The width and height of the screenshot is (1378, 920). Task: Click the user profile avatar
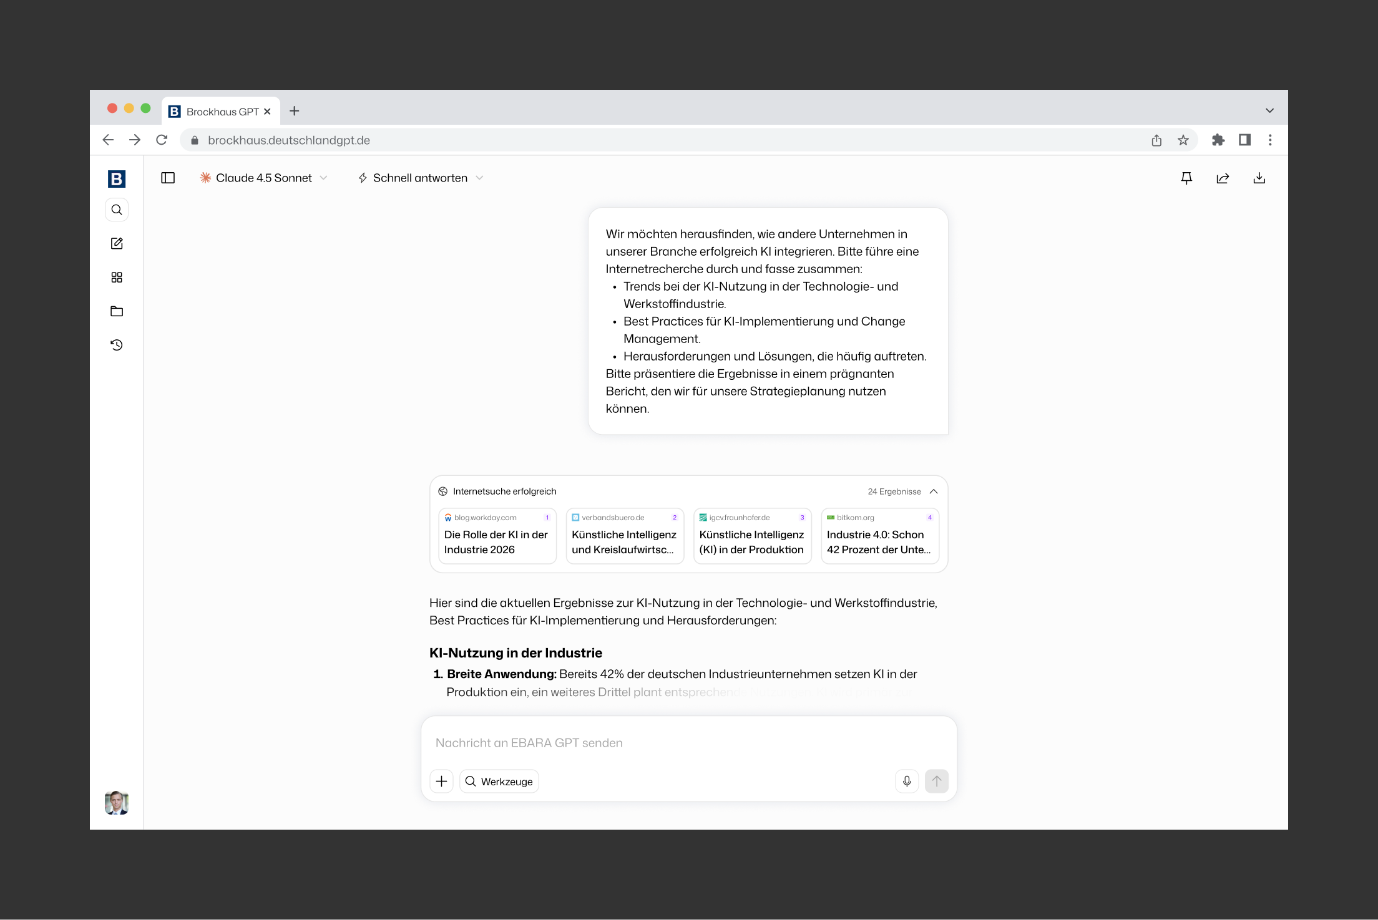tap(117, 803)
